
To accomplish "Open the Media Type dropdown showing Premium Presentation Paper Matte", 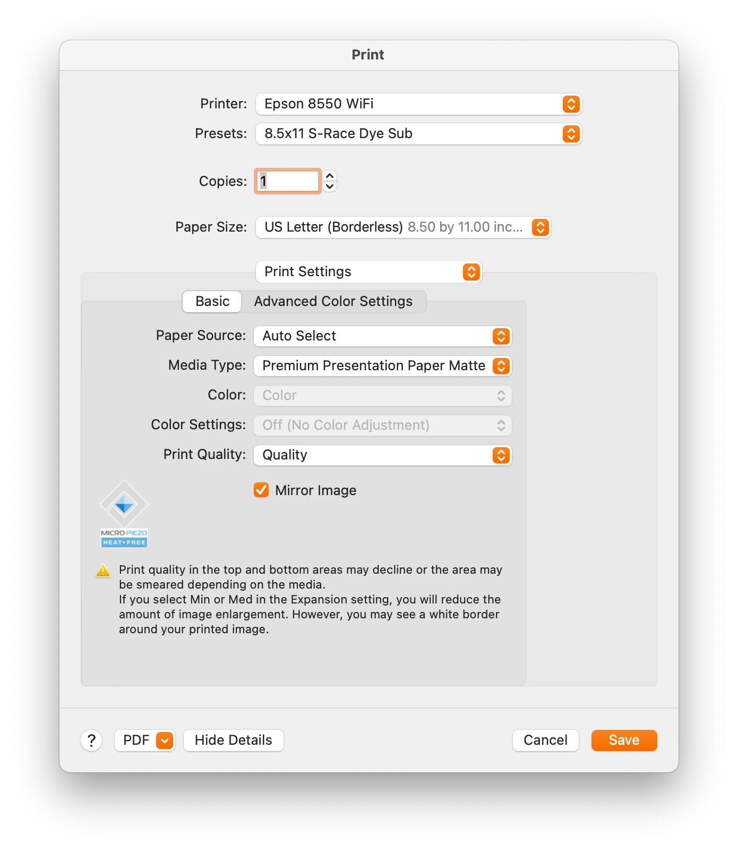I will (382, 366).
